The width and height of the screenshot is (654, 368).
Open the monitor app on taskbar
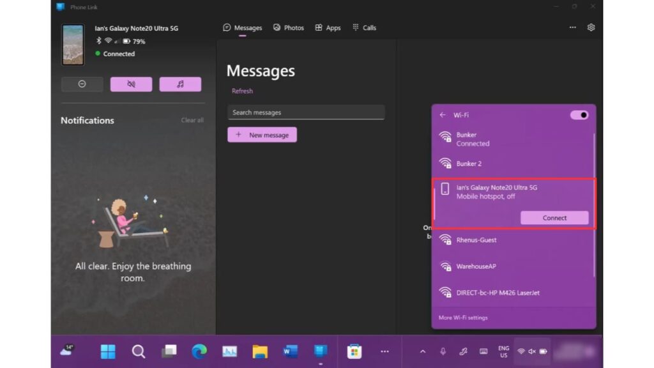tap(229, 351)
